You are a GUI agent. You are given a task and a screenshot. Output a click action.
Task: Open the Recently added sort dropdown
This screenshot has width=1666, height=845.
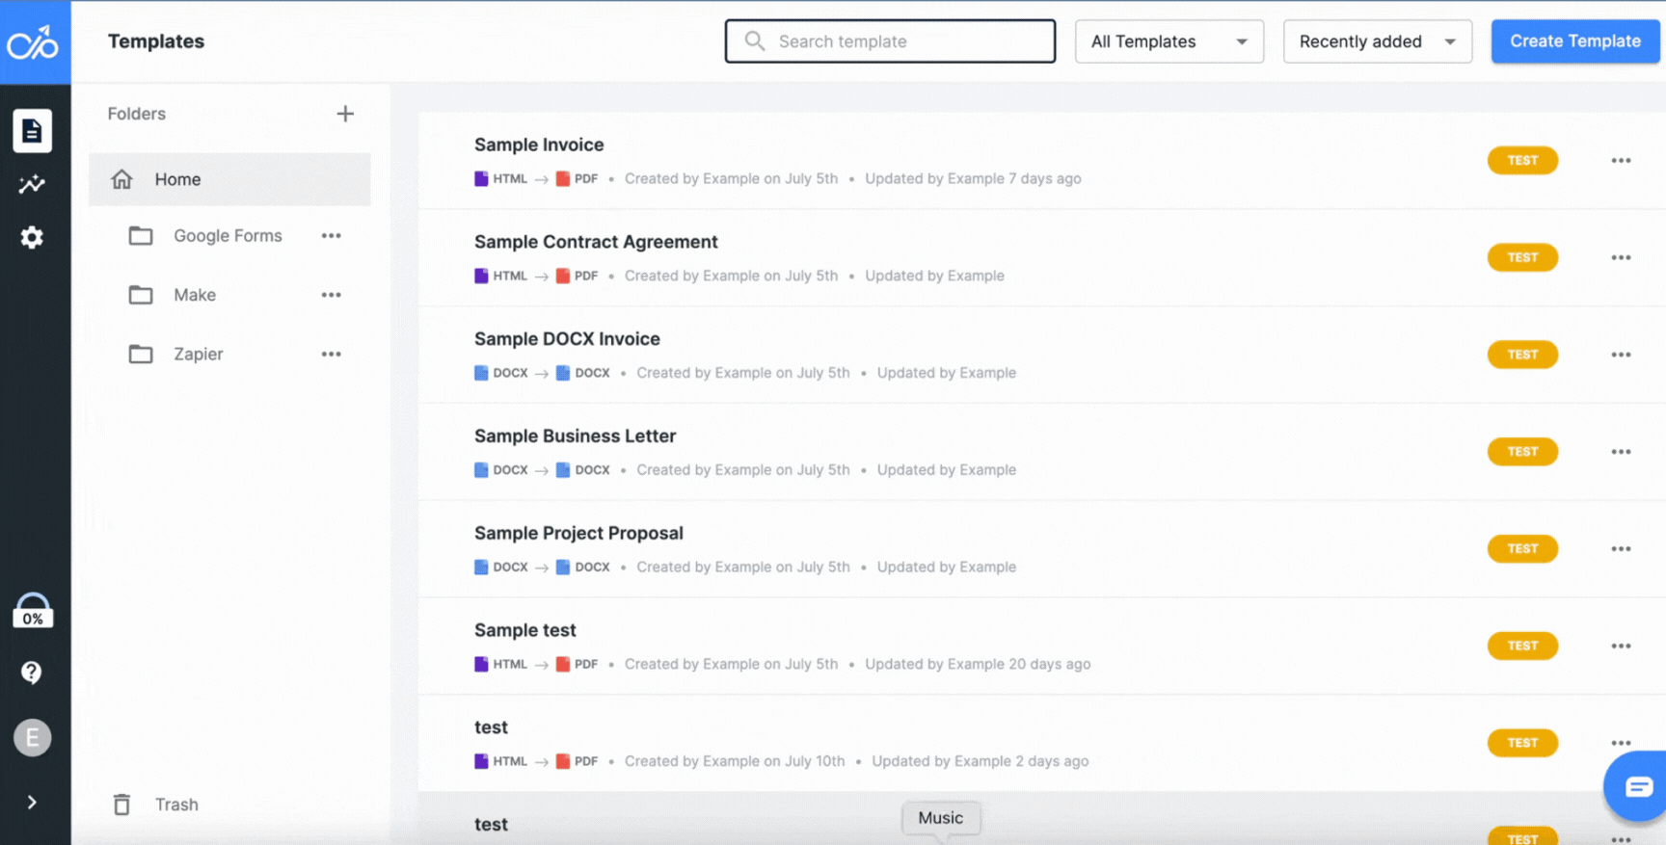point(1377,41)
